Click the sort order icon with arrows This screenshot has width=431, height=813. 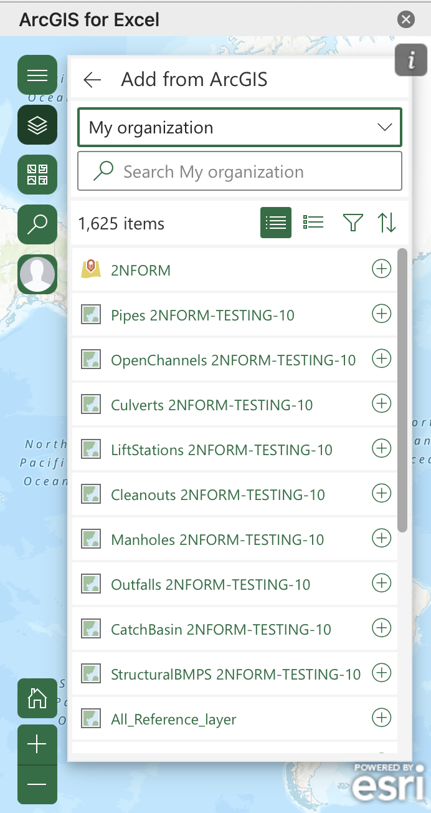click(x=387, y=222)
